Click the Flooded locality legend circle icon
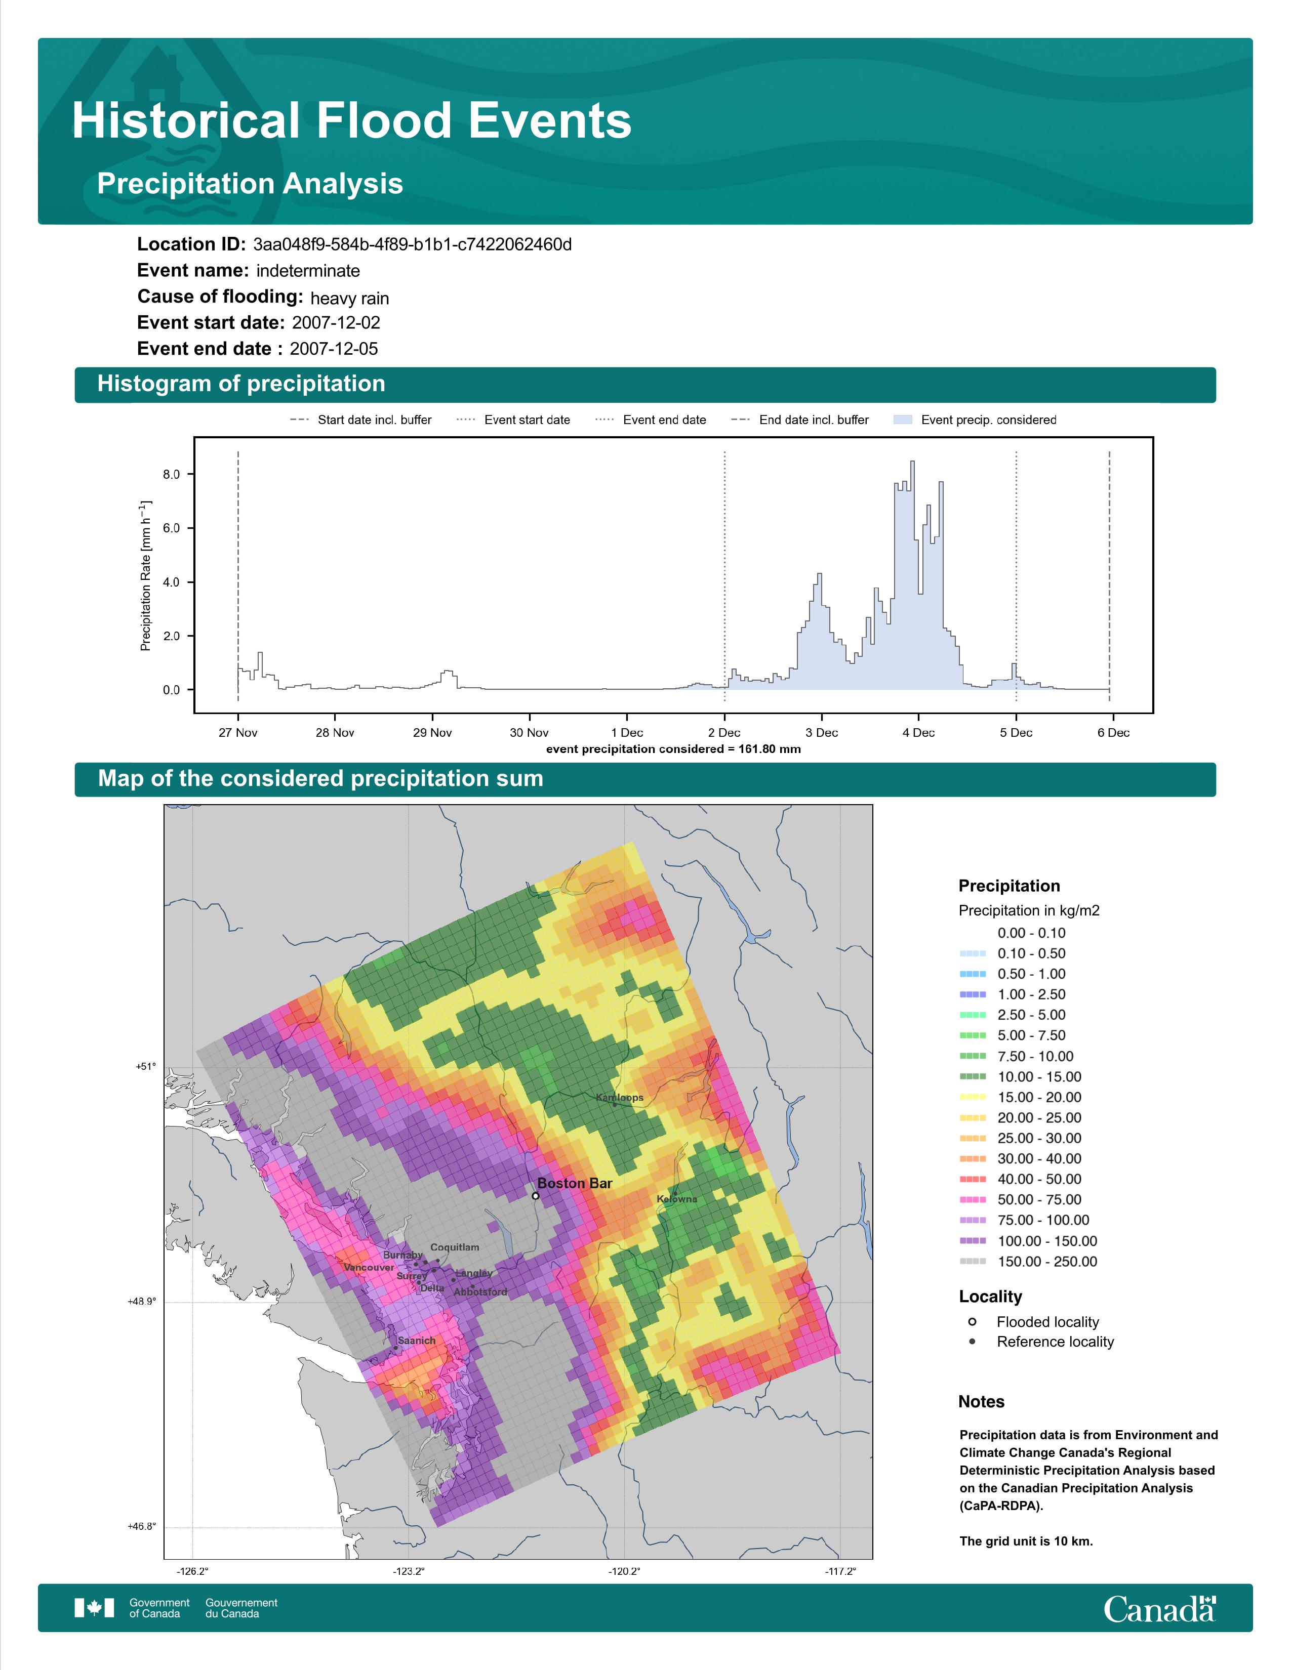The width and height of the screenshot is (1291, 1670). click(972, 1321)
